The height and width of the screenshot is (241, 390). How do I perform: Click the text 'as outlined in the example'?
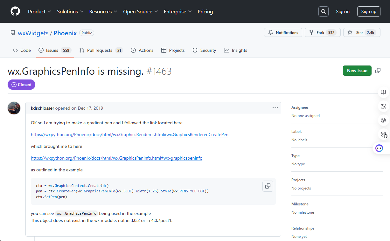click(x=57, y=170)
